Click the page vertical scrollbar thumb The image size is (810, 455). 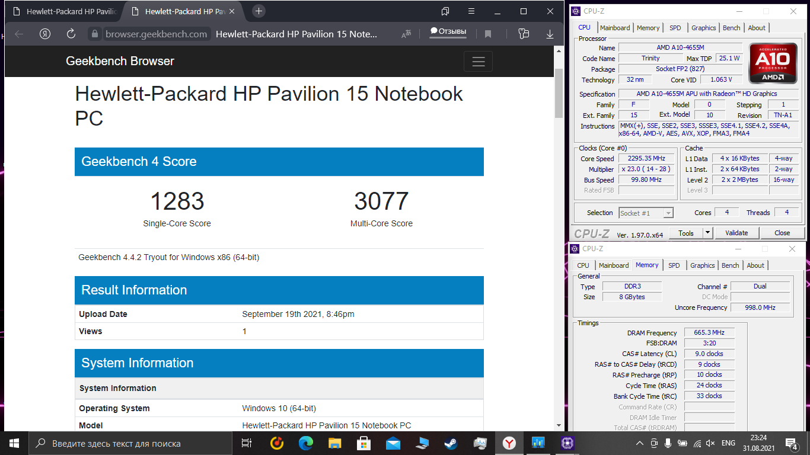point(559,93)
